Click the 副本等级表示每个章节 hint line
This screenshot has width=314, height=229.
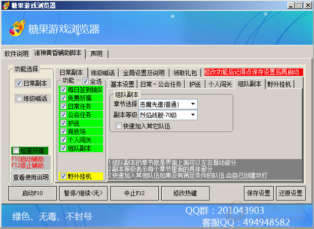click(160, 169)
